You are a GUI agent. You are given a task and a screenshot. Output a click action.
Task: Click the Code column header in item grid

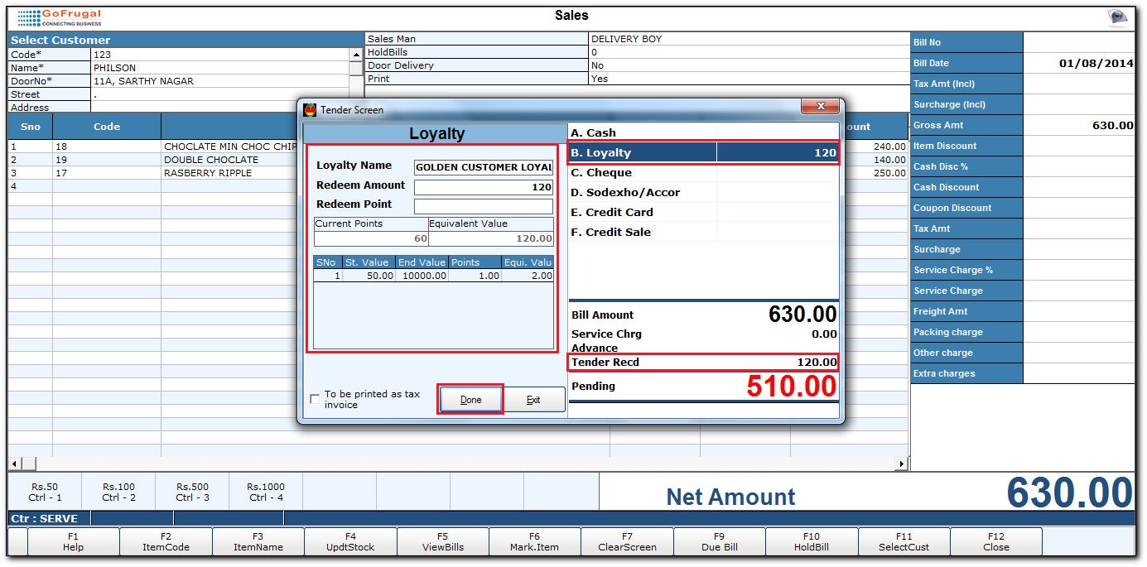(x=107, y=127)
